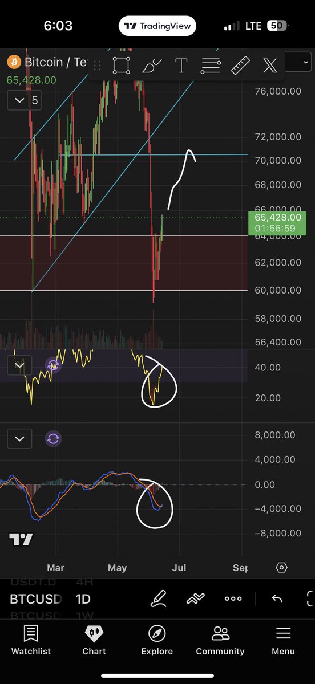Click the 76,000.00 price axis label

pyautogui.click(x=278, y=91)
